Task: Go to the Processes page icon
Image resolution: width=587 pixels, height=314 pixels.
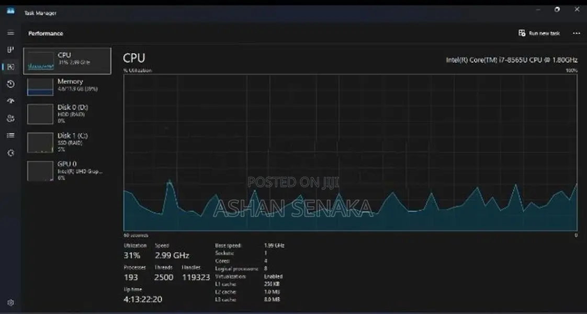Action: [x=10, y=49]
